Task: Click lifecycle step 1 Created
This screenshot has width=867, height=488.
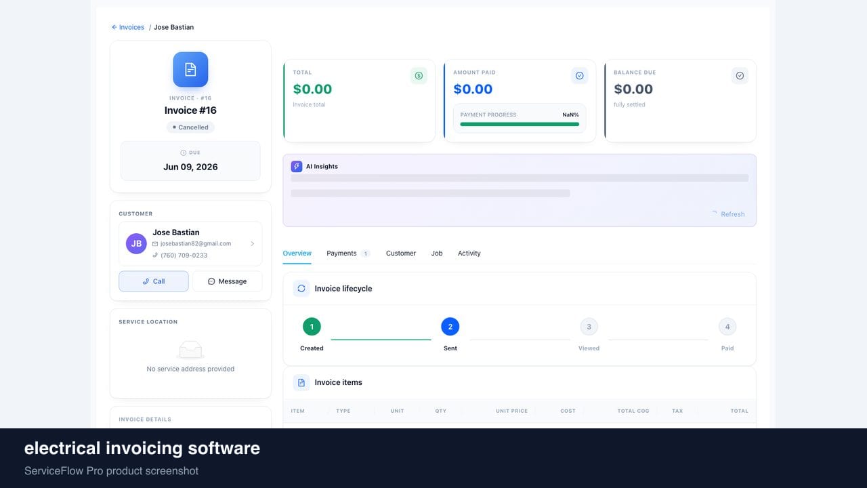Action: click(312, 327)
